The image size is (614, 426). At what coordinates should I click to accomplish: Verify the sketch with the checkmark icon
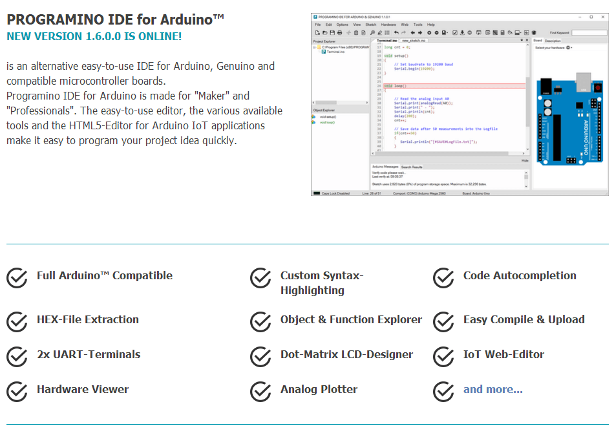455,32
